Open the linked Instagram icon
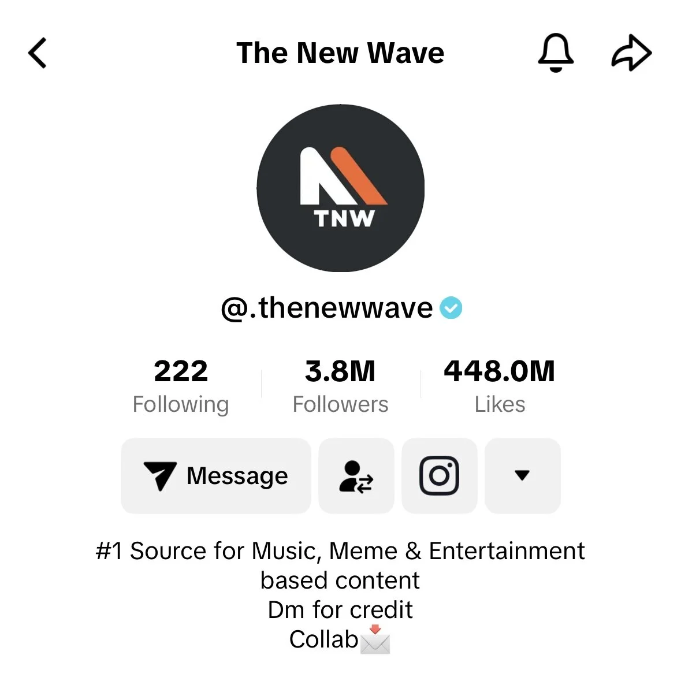 (x=439, y=475)
